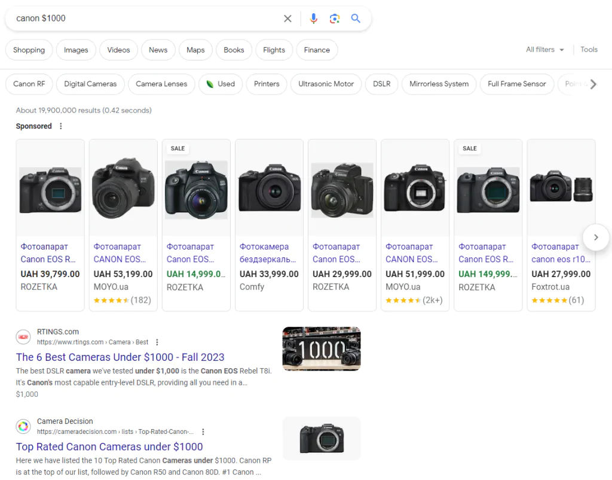612x480 pixels.
Task: Apply the Camera Lenses filter chip
Action: [x=161, y=84]
